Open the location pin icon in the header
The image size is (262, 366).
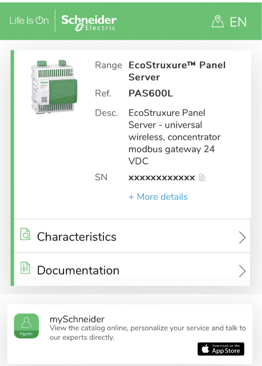point(218,22)
